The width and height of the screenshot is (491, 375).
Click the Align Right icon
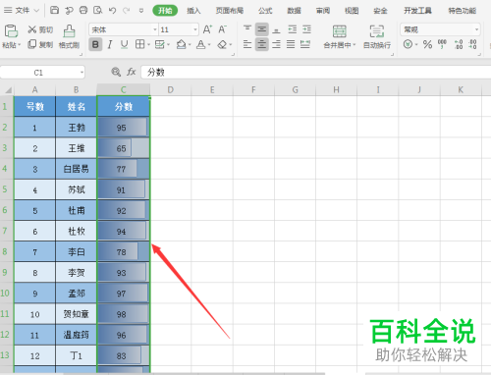pyautogui.click(x=276, y=44)
